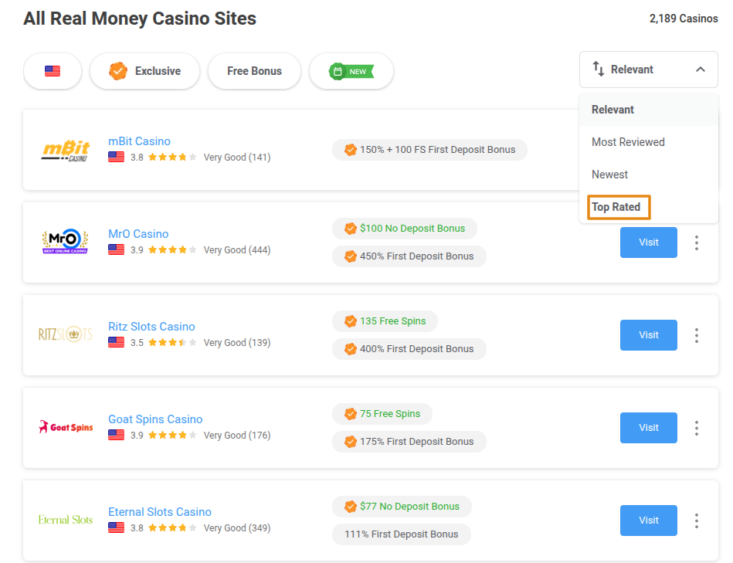Choose Most Reviewed from sort menu
This screenshot has height=563, width=733.
tap(627, 141)
